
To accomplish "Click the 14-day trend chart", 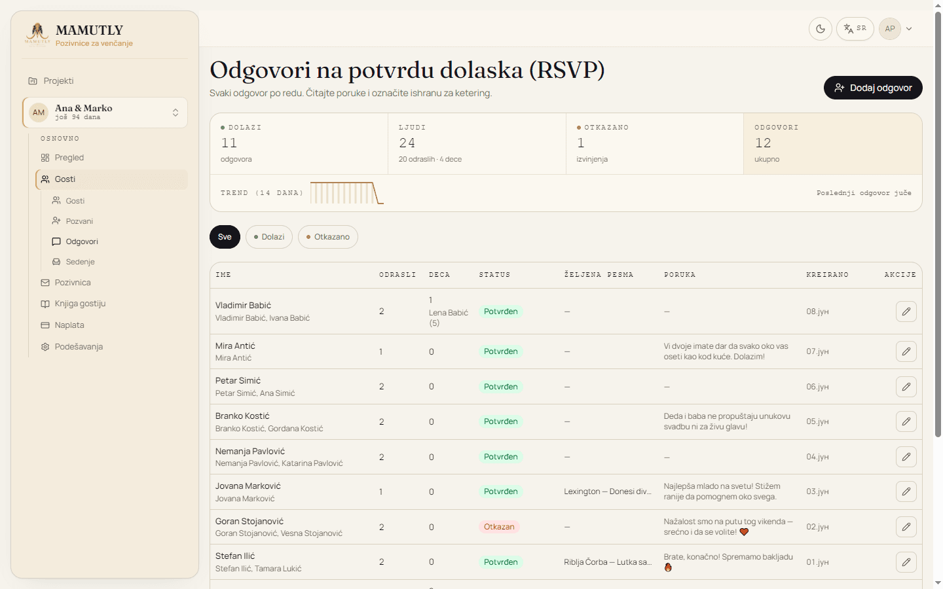I will (347, 193).
